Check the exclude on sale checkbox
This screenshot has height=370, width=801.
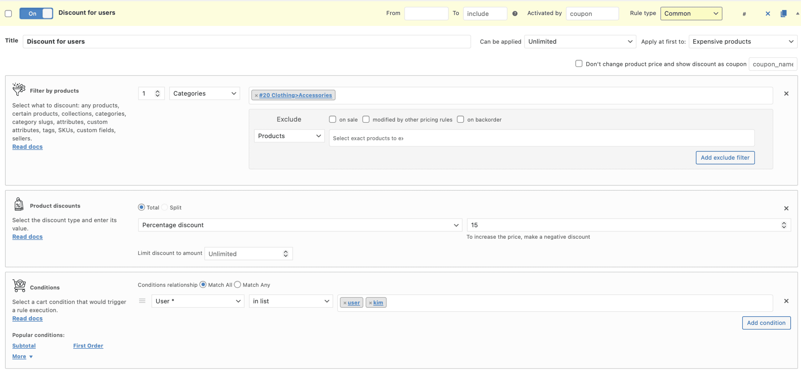(332, 119)
